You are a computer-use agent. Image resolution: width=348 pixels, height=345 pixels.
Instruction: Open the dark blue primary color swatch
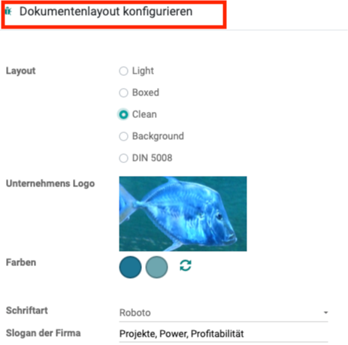(x=130, y=267)
